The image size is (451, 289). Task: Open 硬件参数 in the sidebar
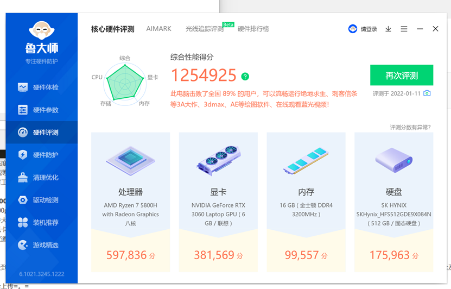[x=42, y=110]
